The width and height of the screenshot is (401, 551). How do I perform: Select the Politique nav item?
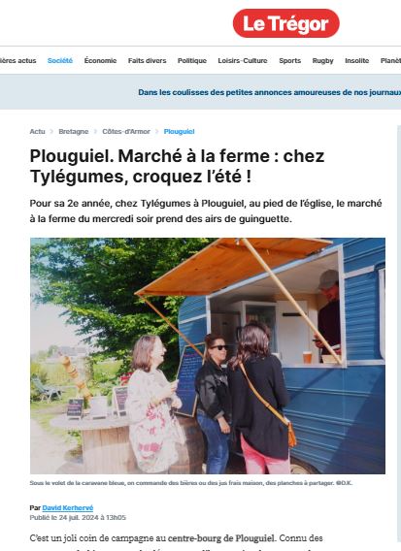tap(192, 60)
